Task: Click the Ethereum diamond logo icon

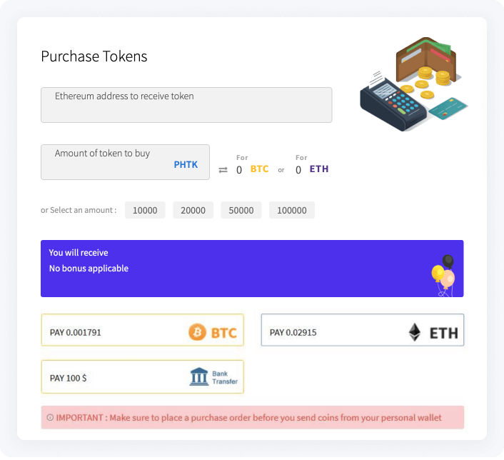Action: click(x=414, y=332)
